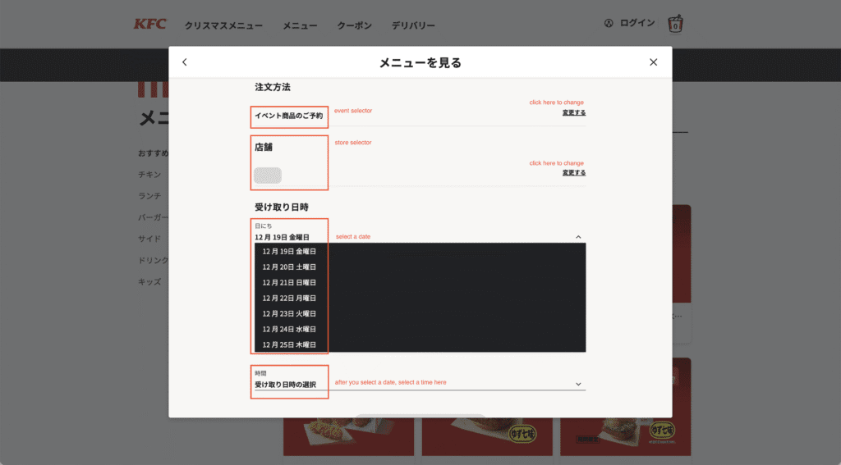Click チキン in the sidebar categories
The image size is (841, 465).
(x=149, y=175)
